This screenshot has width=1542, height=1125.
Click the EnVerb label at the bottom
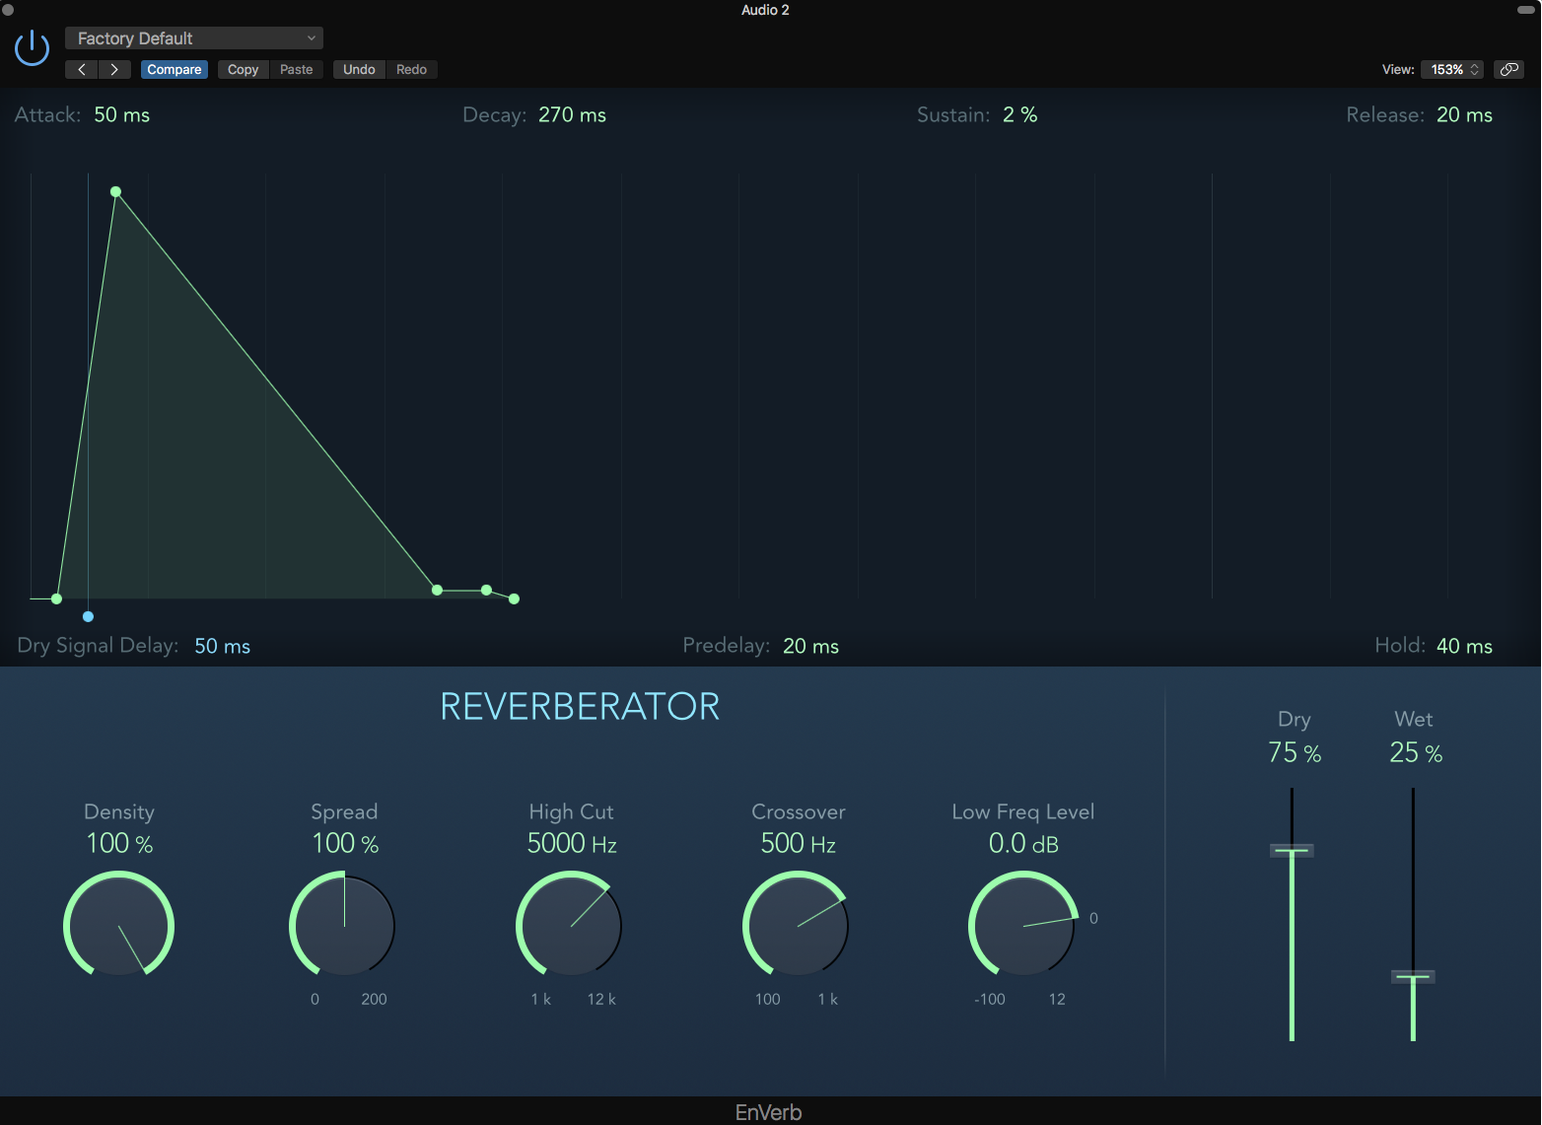(768, 1111)
